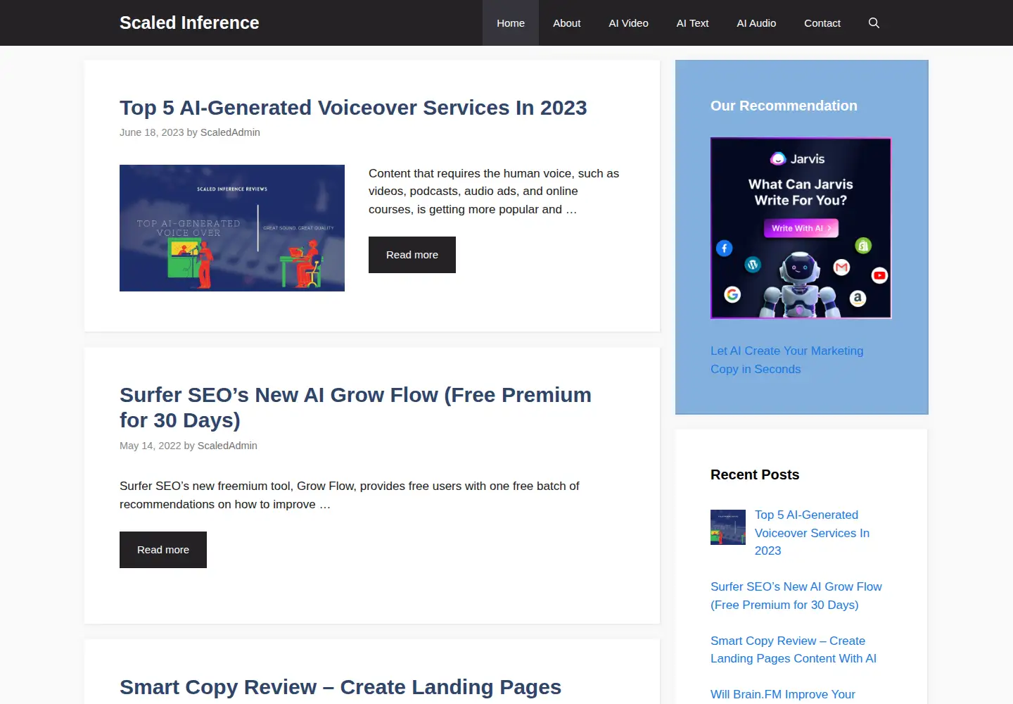
Task: Open Surfer SEO's New AI Grow Flow article title
Action: (355, 408)
